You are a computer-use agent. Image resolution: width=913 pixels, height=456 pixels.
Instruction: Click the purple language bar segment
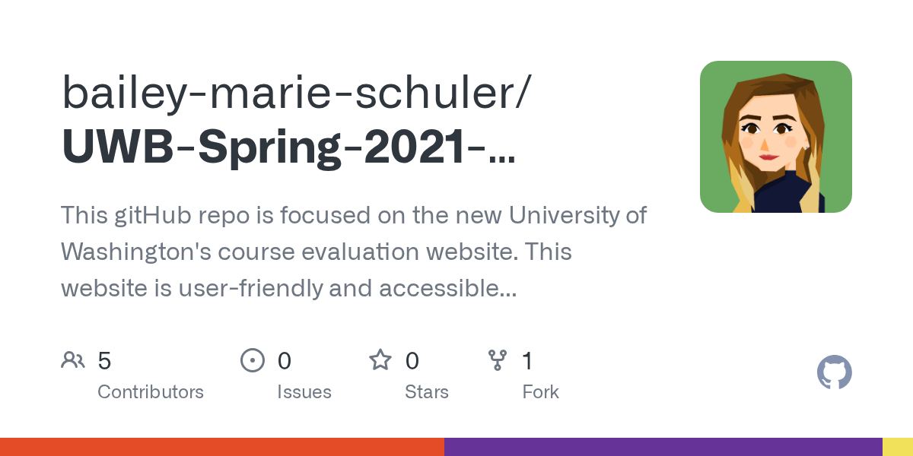point(663,447)
